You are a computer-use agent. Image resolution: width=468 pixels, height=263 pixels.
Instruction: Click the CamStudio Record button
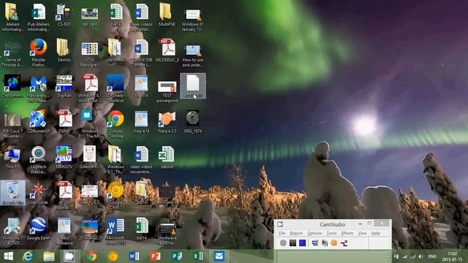tap(283, 243)
